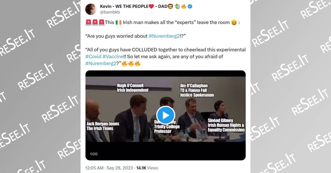Click the leftmost red siren emoji

tap(88, 22)
